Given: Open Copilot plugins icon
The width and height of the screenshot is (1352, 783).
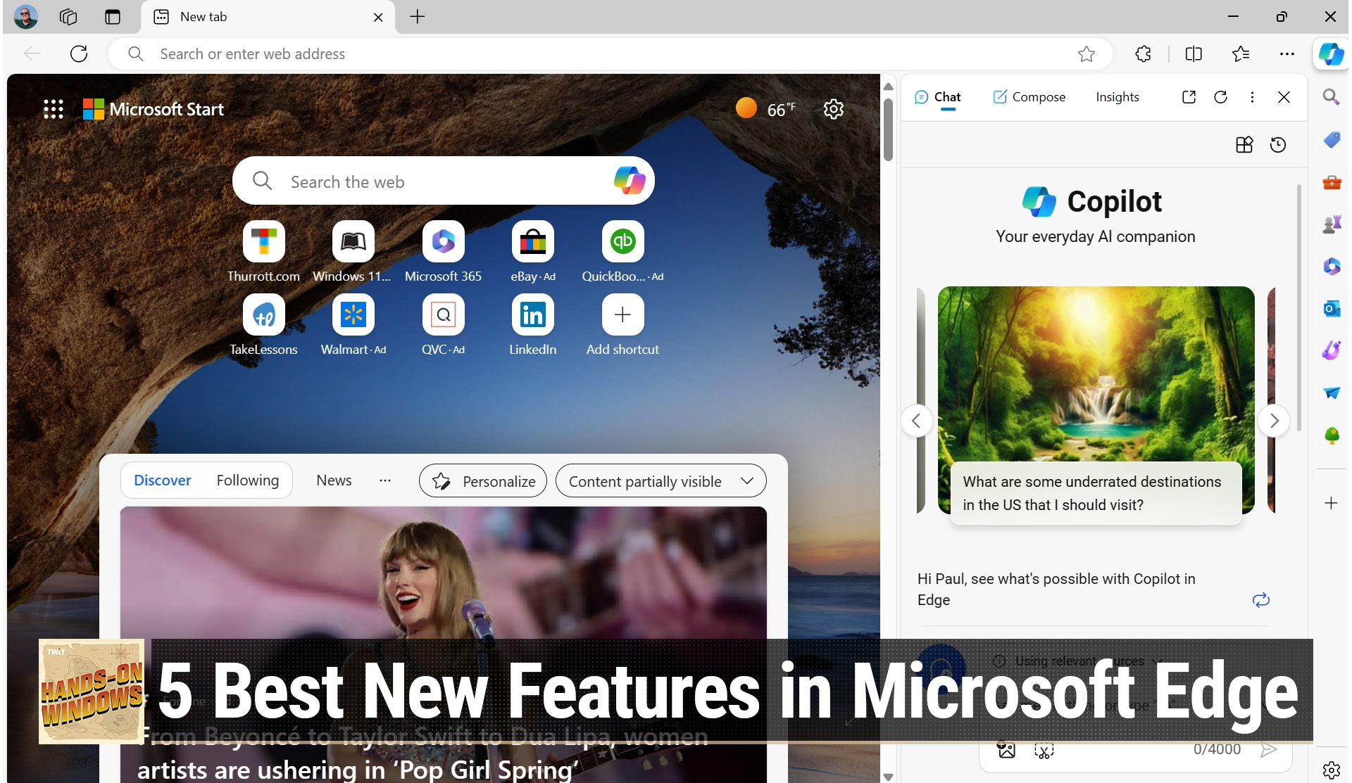Looking at the screenshot, I should [x=1244, y=145].
